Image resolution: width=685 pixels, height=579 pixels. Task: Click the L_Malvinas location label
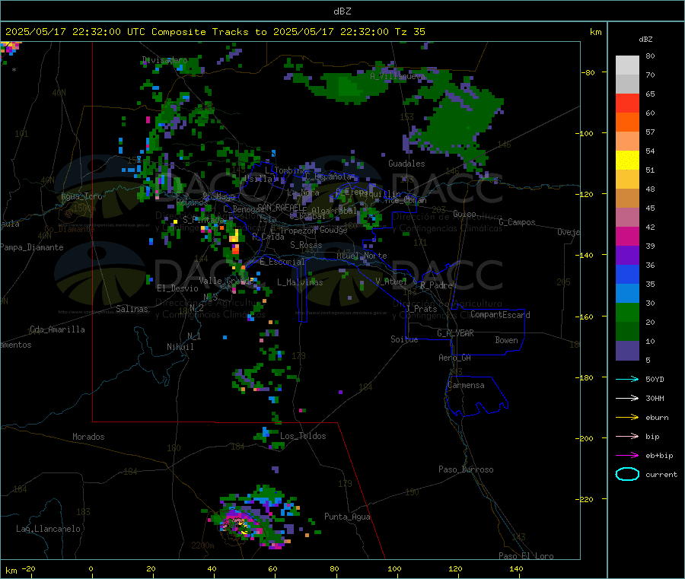(x=300, y=282)
